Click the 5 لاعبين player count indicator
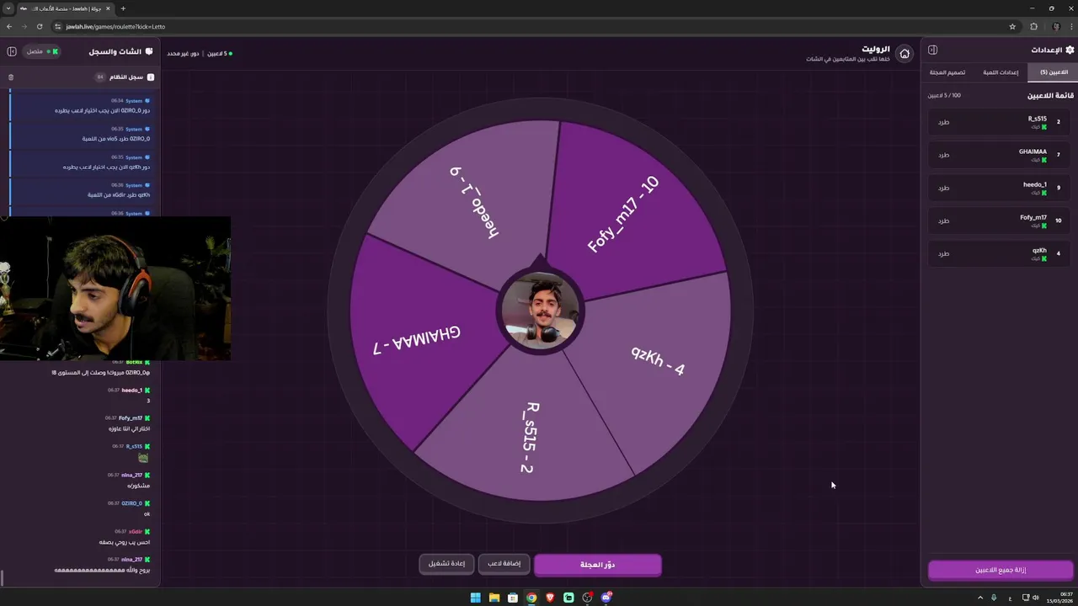The image size is (1078, 606). (x=220, y=53)
